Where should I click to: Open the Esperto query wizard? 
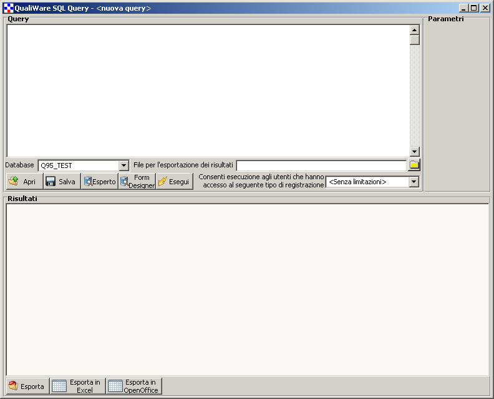click(99, 182)
